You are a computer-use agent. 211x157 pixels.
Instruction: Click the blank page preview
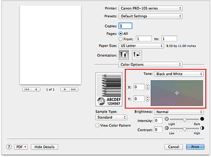(x=50, y=45)
